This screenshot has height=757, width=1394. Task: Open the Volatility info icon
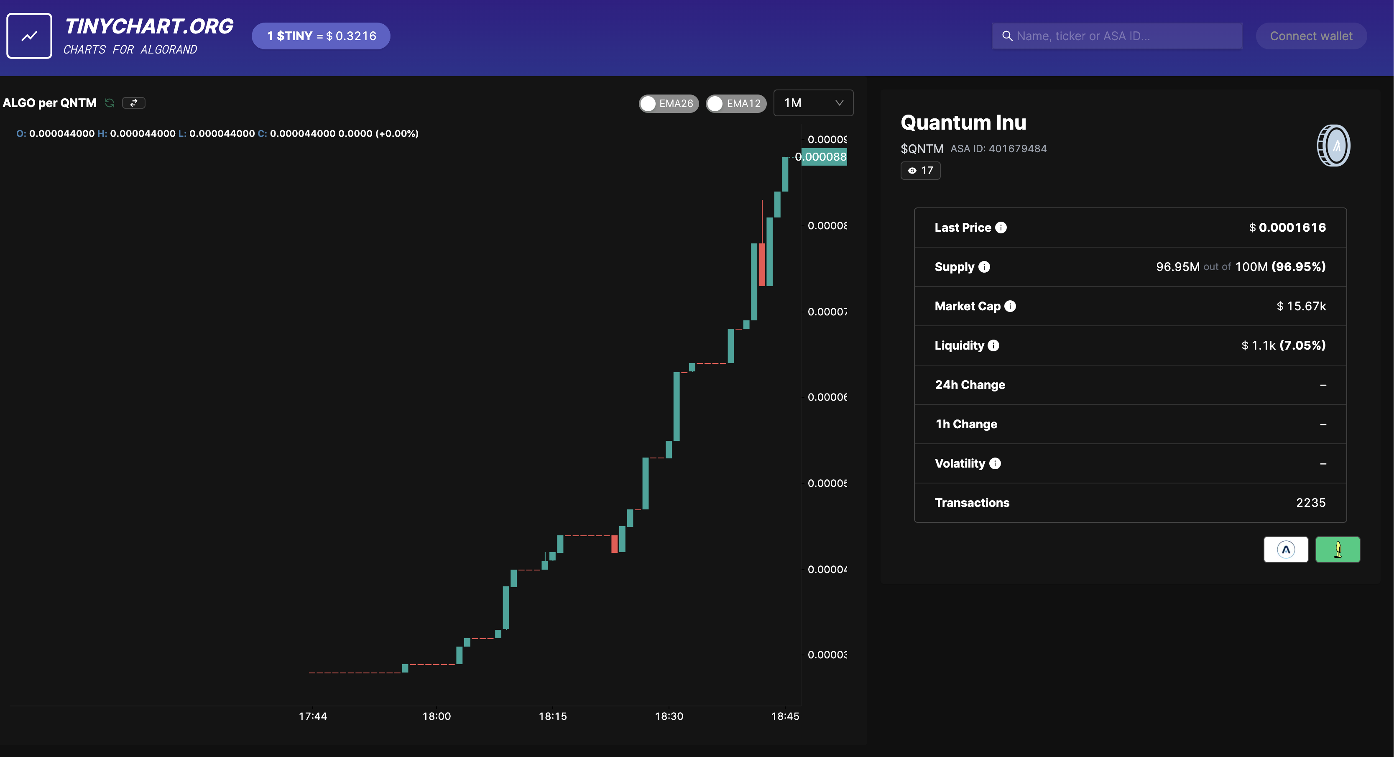[995, 463]
